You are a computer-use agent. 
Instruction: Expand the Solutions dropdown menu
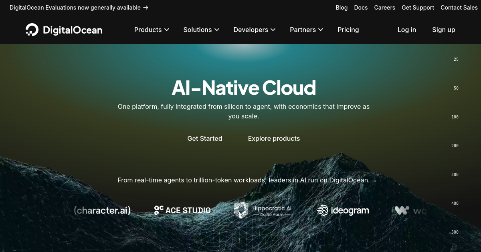pos(201,30)
